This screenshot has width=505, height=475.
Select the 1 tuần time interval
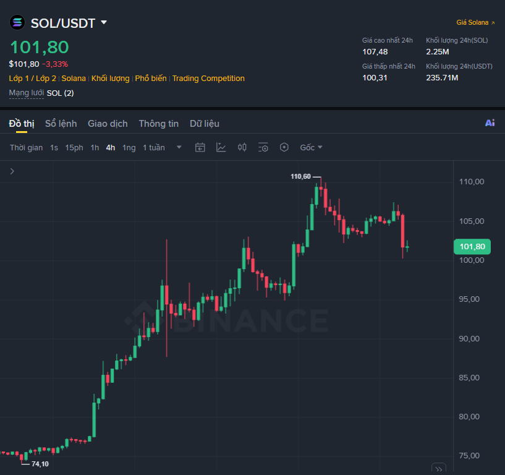[154, 148]
